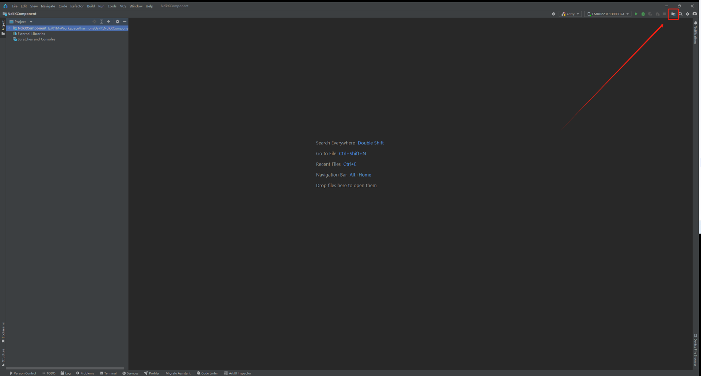
Task: Open the highlighted Device Manager folder icon
Action: pyautogui.click(x=673, y=14)
